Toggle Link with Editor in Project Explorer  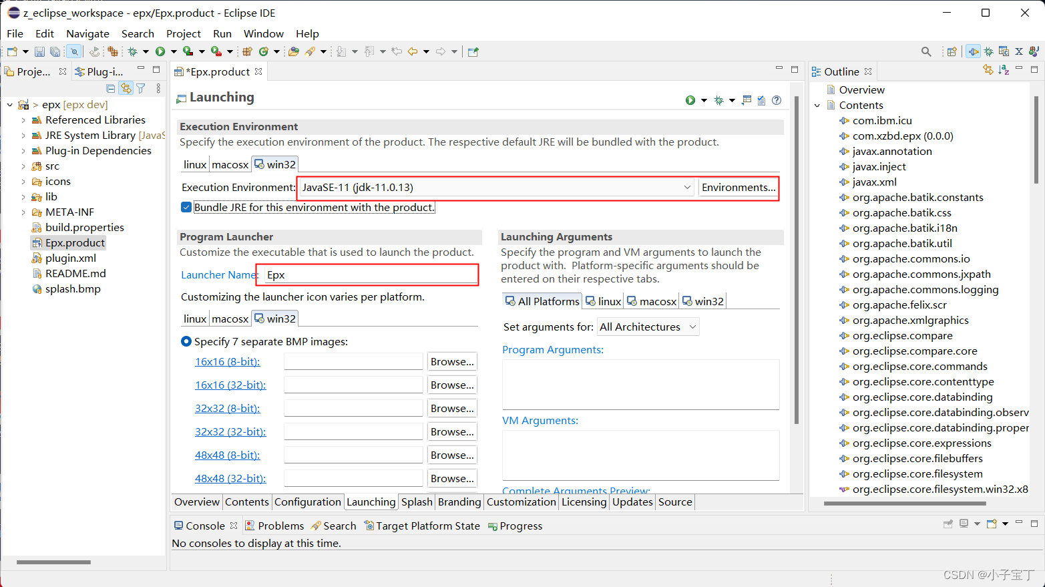tap(126, 88)
